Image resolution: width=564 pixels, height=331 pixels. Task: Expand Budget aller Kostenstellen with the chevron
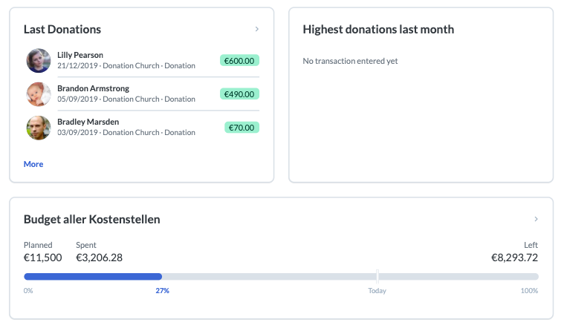536,219
